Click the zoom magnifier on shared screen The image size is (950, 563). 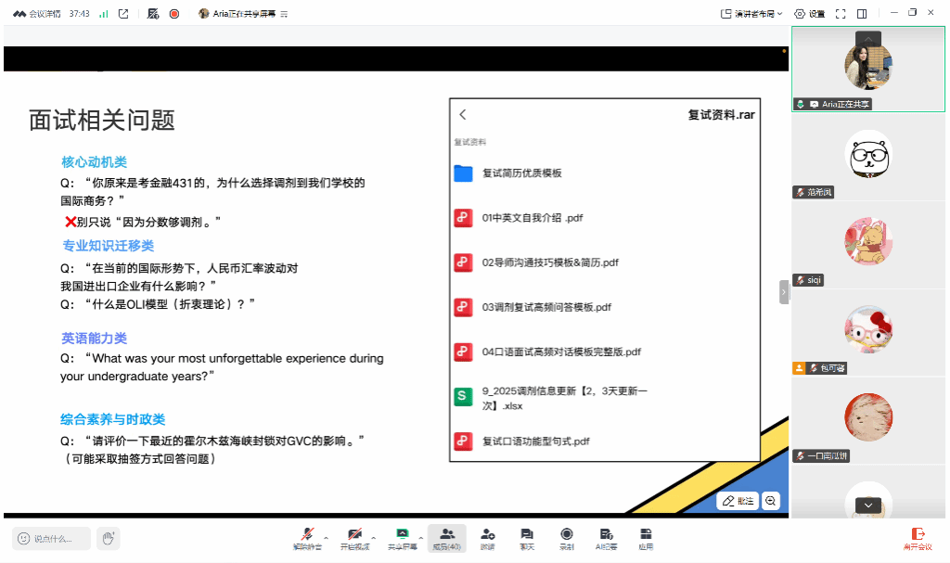click(771, 501)
